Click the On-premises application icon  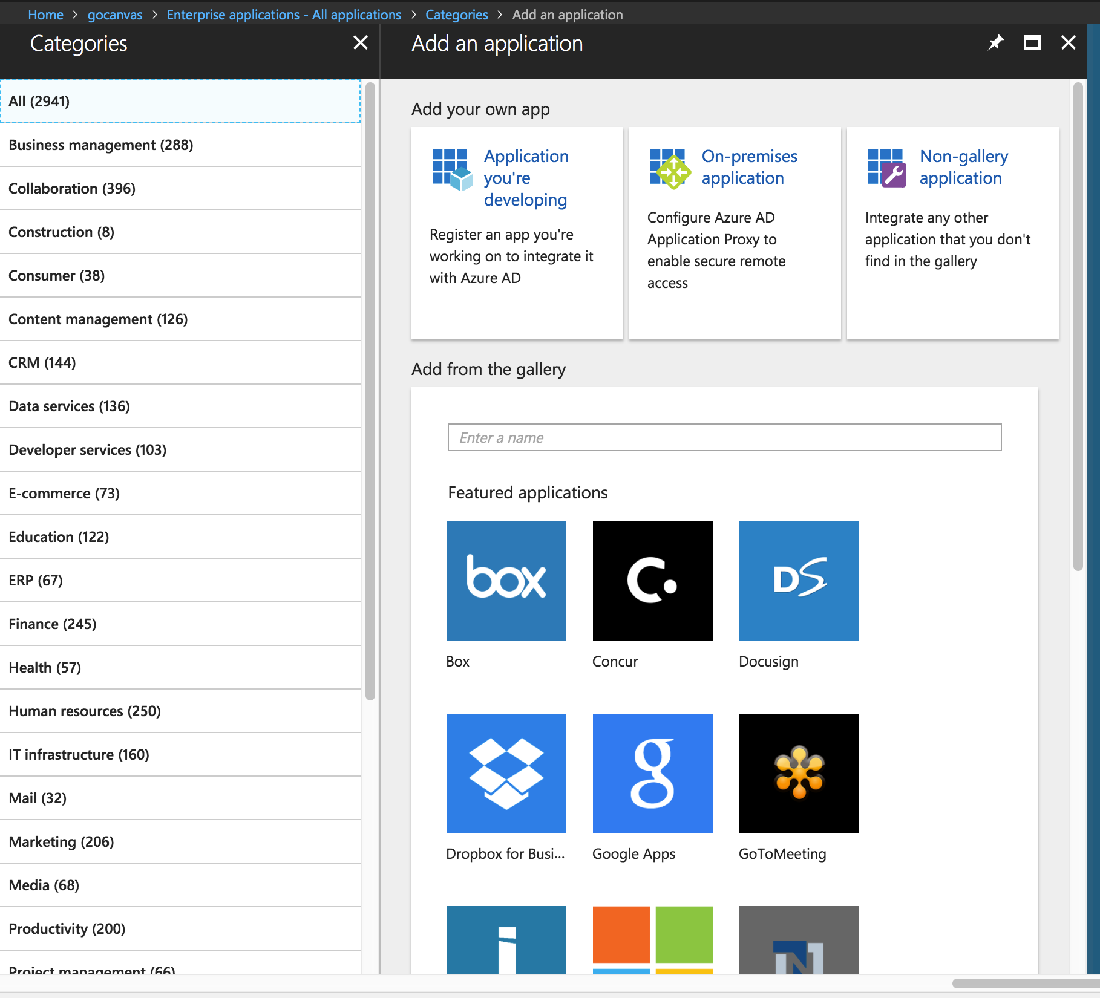pos(670,169)
